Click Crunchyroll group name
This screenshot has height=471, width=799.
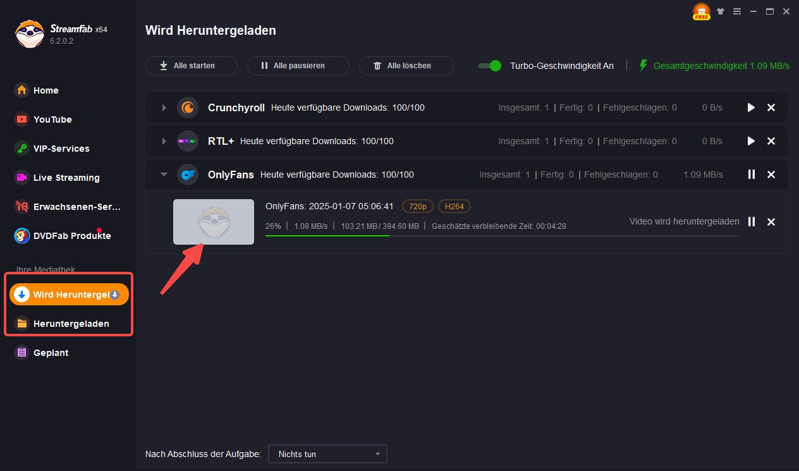pos(236,107)
